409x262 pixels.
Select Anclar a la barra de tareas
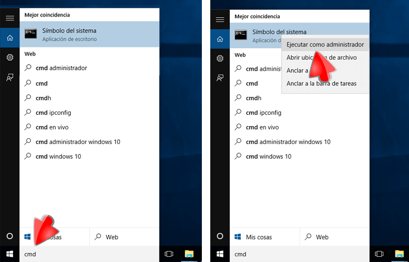click(321, 83)
